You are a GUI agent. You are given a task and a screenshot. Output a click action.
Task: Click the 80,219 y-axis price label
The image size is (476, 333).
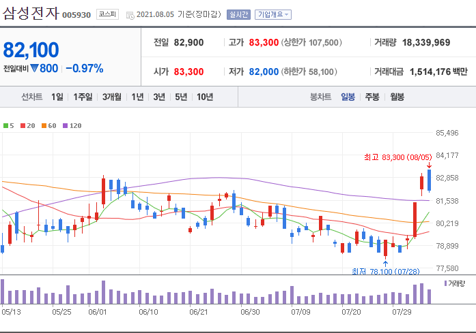coord(447,223)
